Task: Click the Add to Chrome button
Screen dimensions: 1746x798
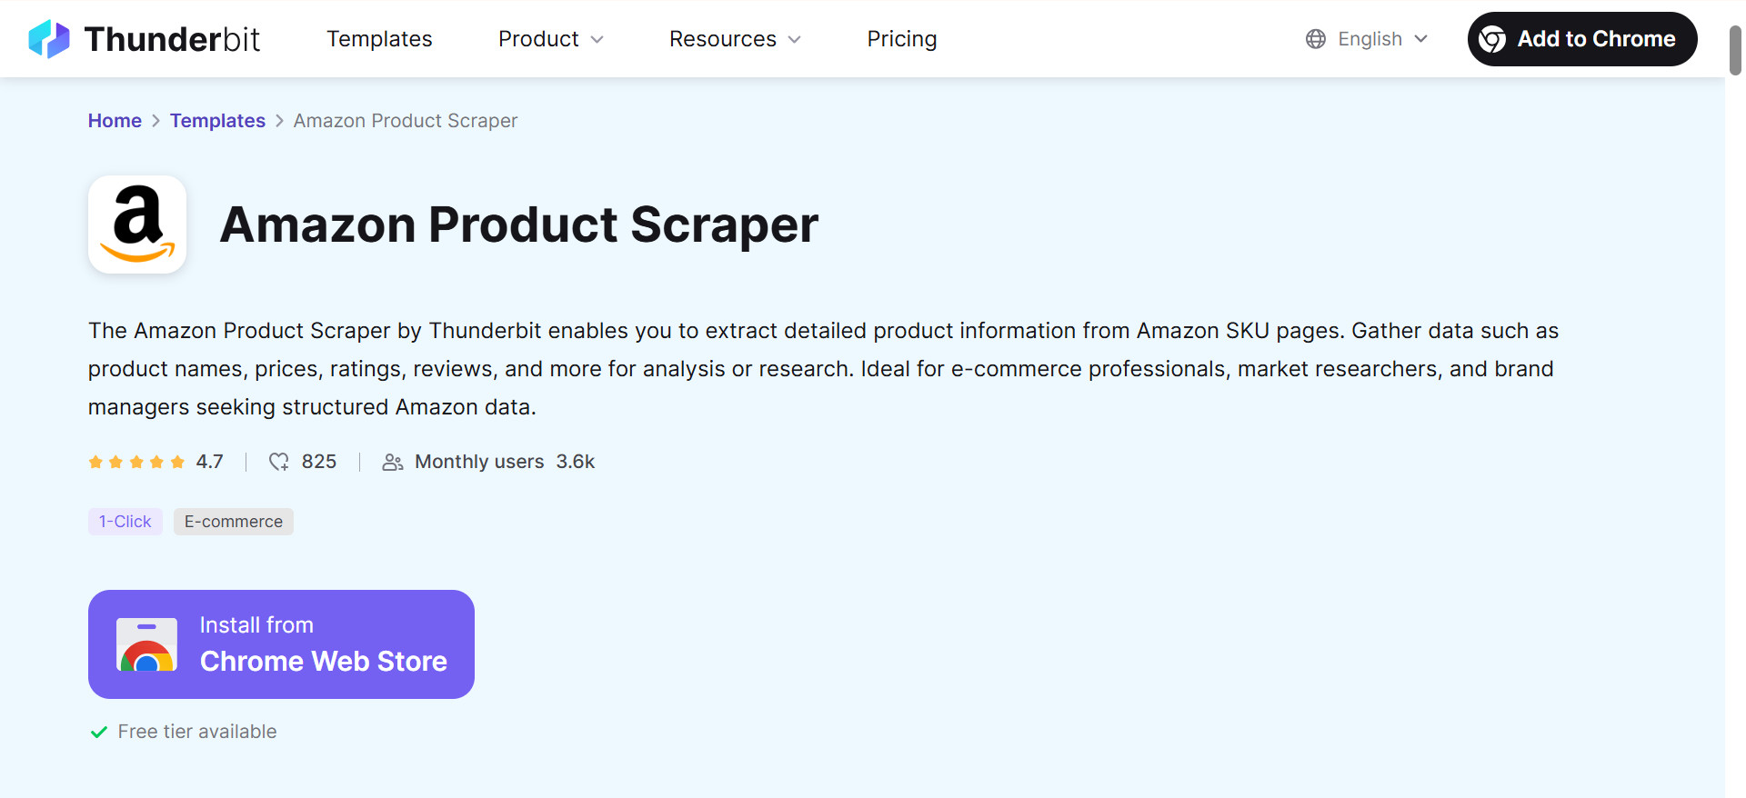Action: pyautogui.click(x=1581, y=38)
